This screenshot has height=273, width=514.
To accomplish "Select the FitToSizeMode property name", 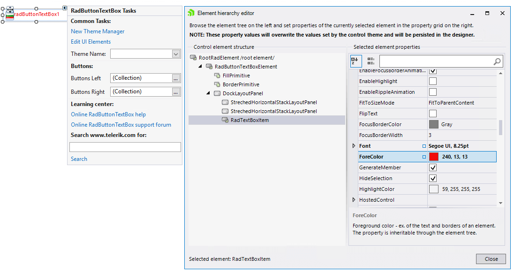I will click(x=377, y=103).
